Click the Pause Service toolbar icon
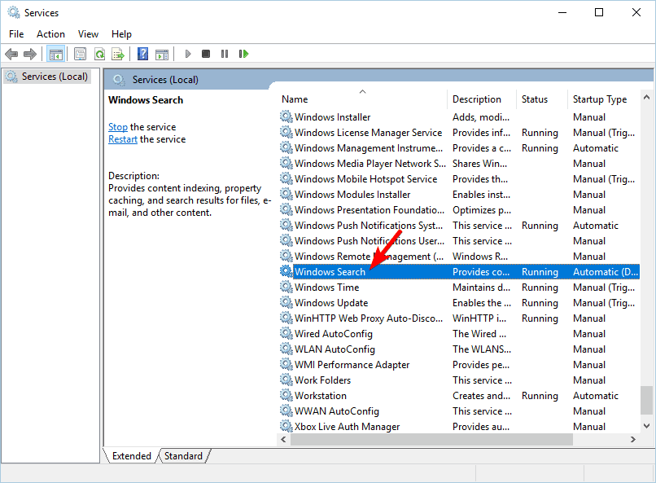 pyautogui.click(x=225, y=54)
